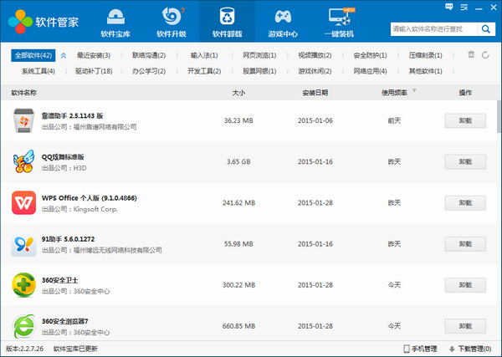The height and width of the screenshot is (357, 502).
Task: Click the trash bin icon beside the categories
Action: pyautogui.click(x=472, y=55)
